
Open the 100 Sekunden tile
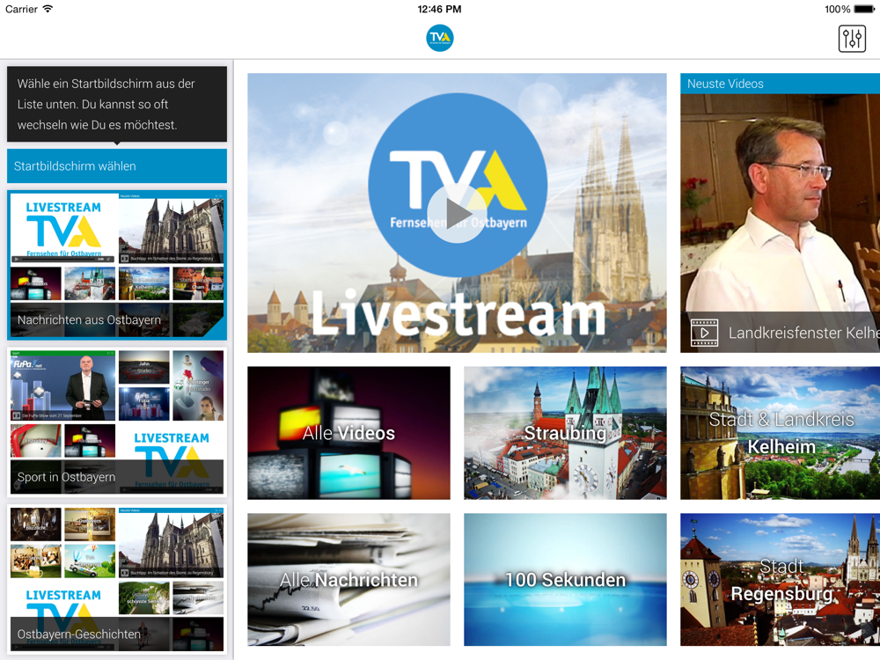point(565,579)
